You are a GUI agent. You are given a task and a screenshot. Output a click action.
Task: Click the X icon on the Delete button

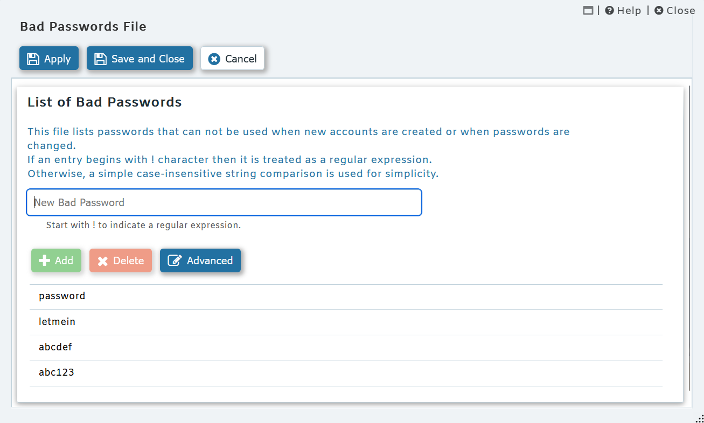pos(103,260)
